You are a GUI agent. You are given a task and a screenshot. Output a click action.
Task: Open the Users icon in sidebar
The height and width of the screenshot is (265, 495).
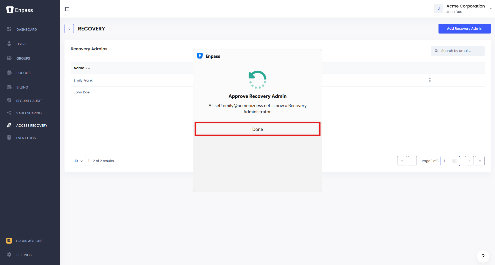[9, 44]
